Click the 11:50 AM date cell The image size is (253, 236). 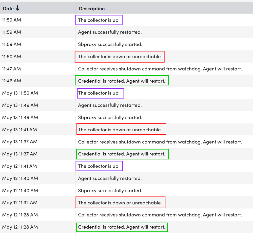12,57
